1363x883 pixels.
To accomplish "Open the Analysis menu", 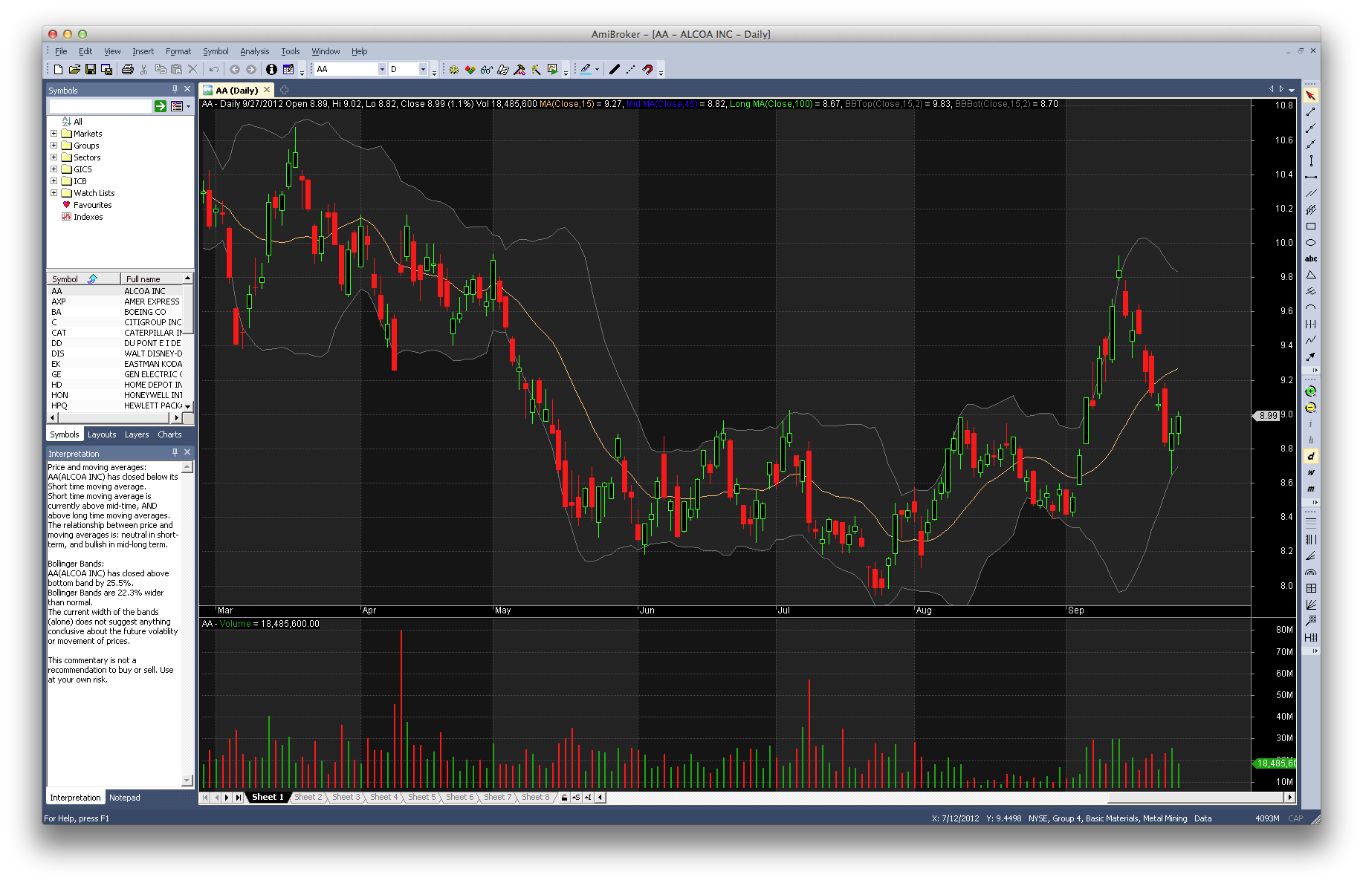I will (254, 51).
